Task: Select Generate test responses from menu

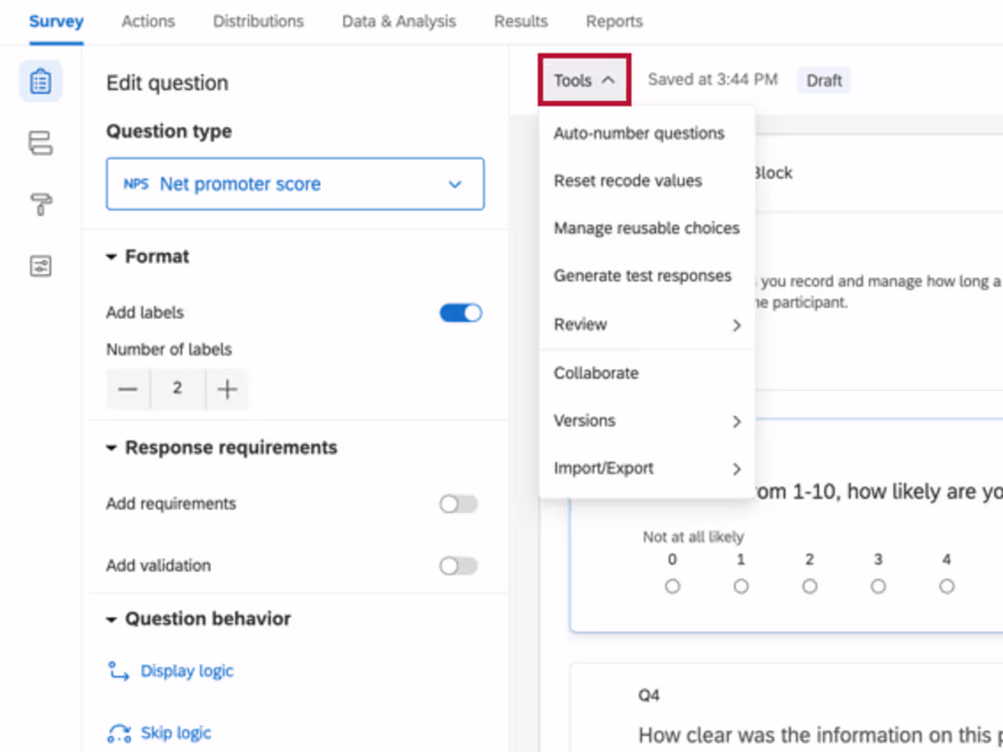Action: coord(642,276)
